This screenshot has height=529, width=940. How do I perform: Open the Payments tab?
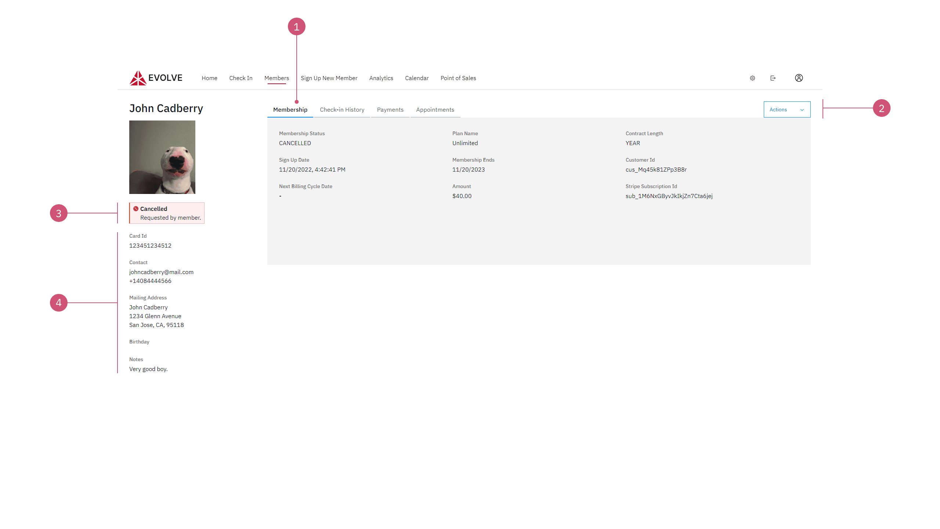390,110
